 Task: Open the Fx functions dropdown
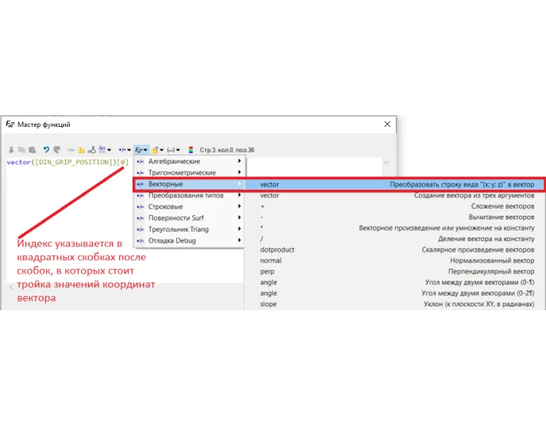[141, 150]
